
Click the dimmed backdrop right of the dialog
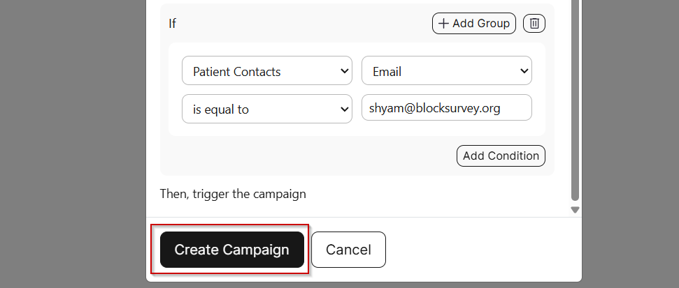(631, 144)
